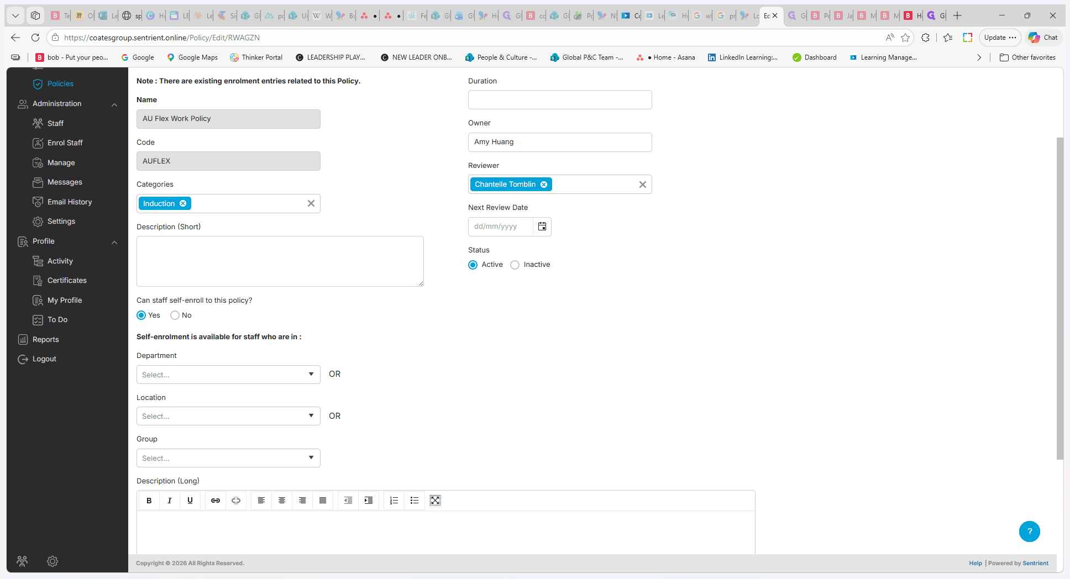
Task: Open the Next Review Date calendar picker
Action: click(542, 227)
